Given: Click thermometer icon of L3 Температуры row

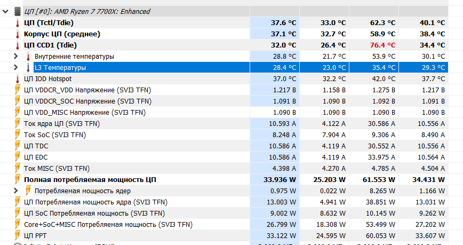Looking at the screenshot, I should coord(28,67).
